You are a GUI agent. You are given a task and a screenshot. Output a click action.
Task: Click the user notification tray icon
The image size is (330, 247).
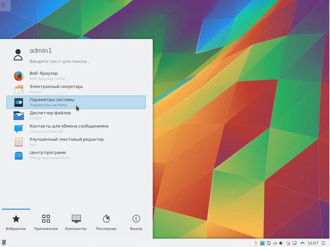(x=256, y=243)
